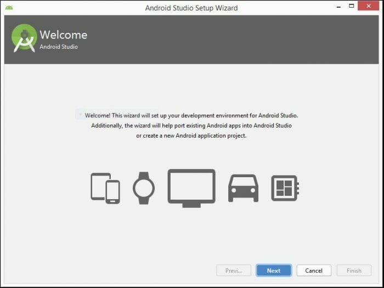Click the Cancel button
Viewport: 384px width, 288px height.
(x=314, y=270)
